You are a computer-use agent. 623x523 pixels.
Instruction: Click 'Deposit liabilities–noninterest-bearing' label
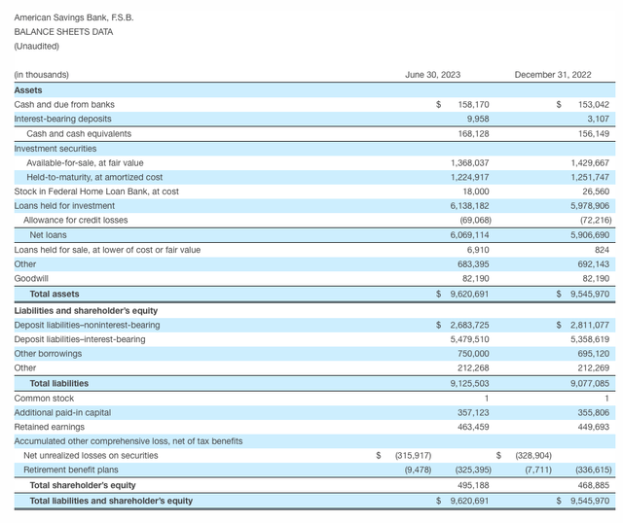coord(87,325)
